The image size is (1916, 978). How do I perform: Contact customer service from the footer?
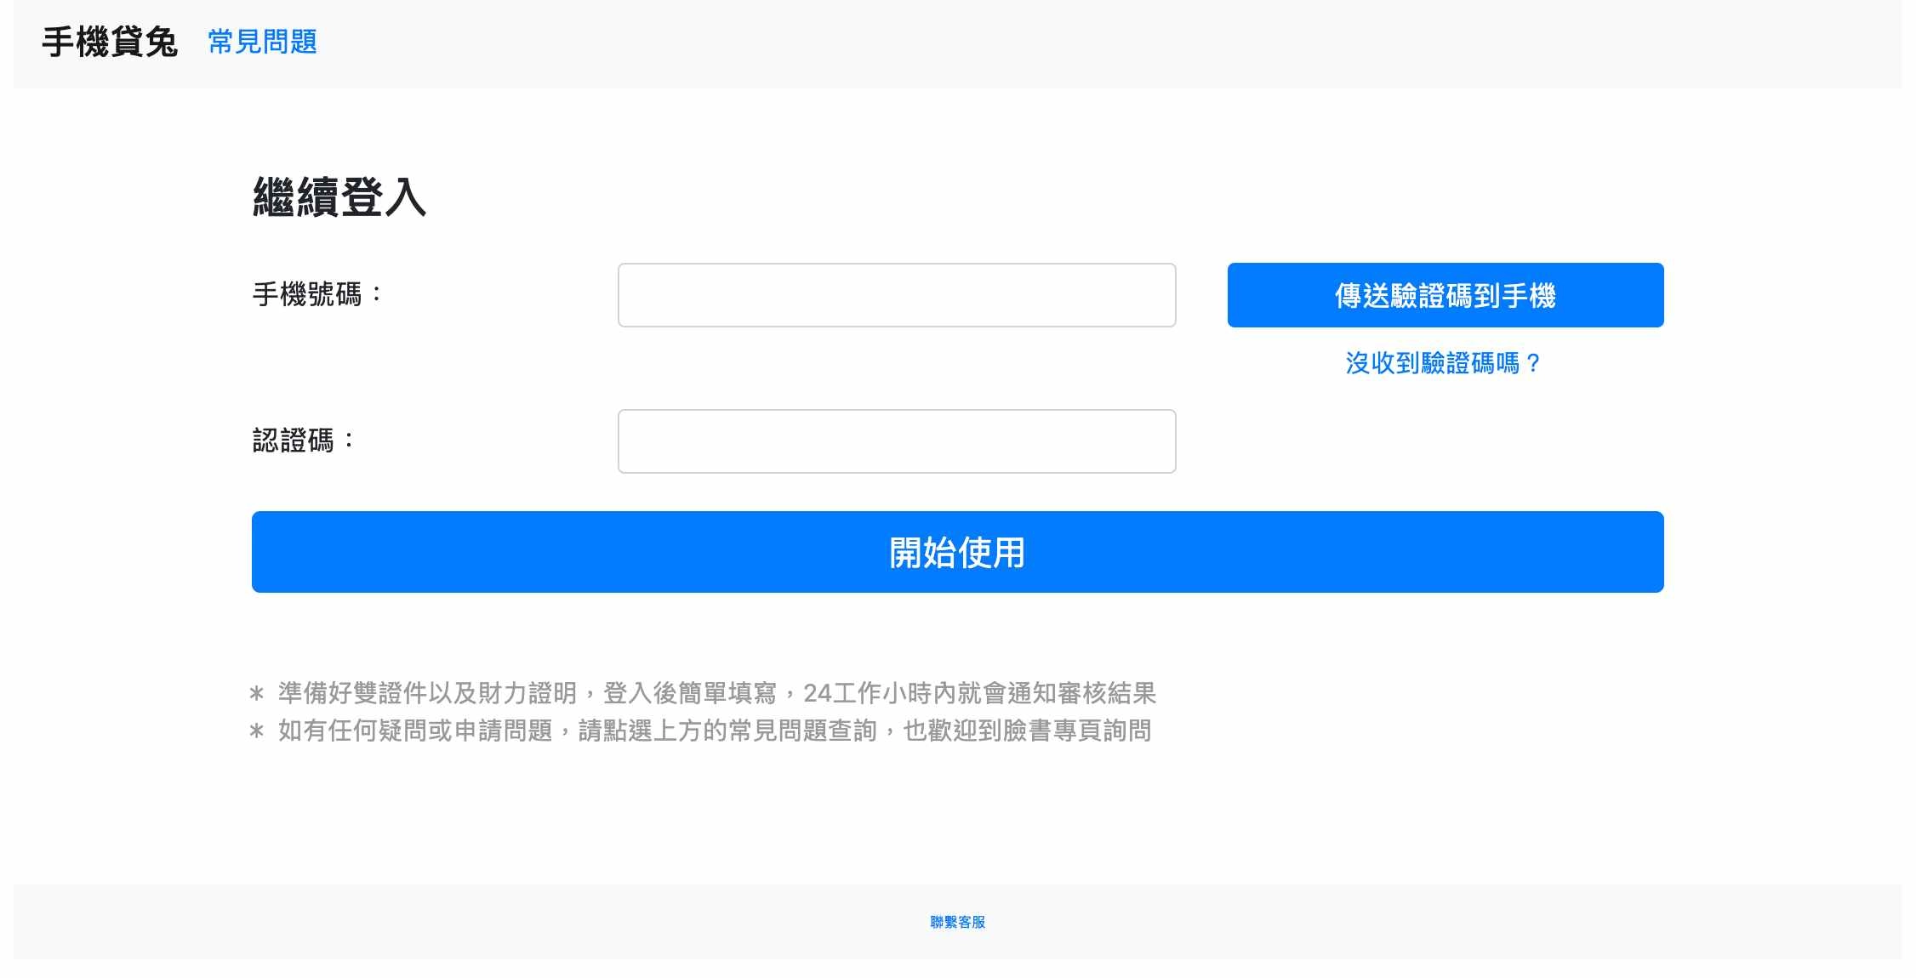pos(957,922)
